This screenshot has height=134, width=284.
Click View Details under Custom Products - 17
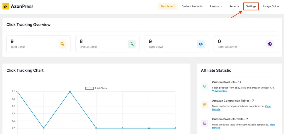click(x=219, y=91)
